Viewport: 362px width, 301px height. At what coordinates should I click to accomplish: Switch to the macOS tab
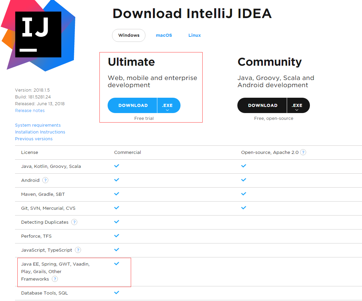[x=164, y=35]
